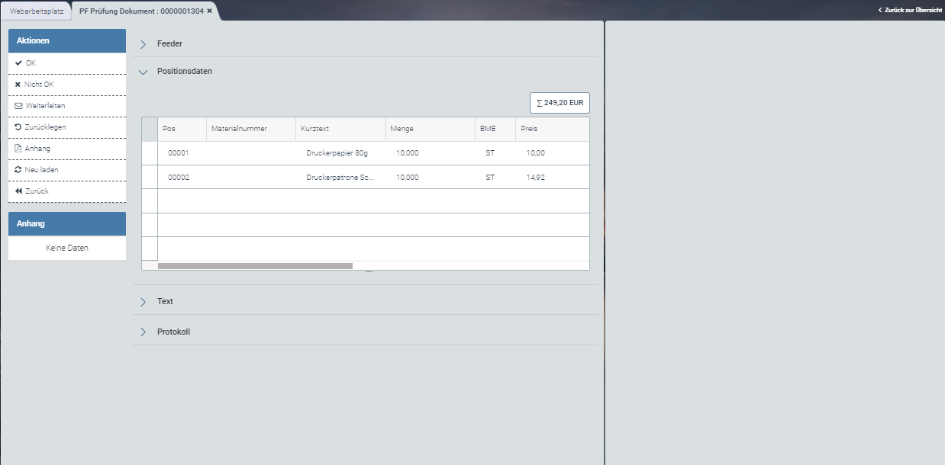Click the Nicht OK cross icon
945x465 pixels.
click(x=18, y=85)
